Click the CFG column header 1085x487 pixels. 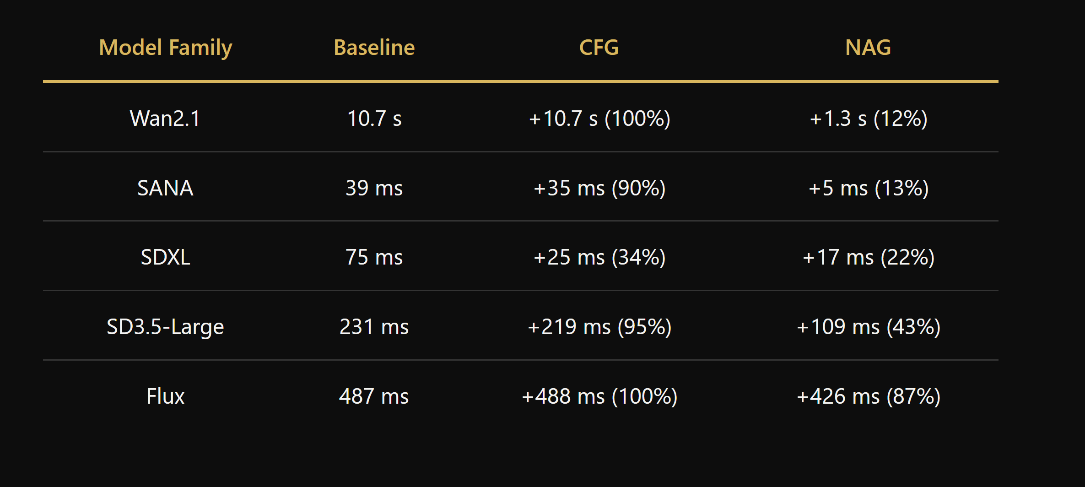599,48
